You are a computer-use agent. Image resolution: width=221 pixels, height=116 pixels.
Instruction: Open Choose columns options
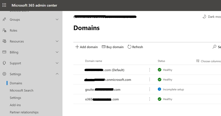(x=208, y=61)
